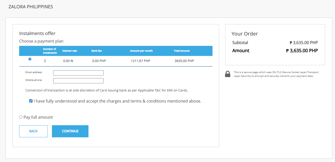The width and height of the screenshot is (335, 162).
Task: Proceed with the CONTINUE button
Action: 70,131
